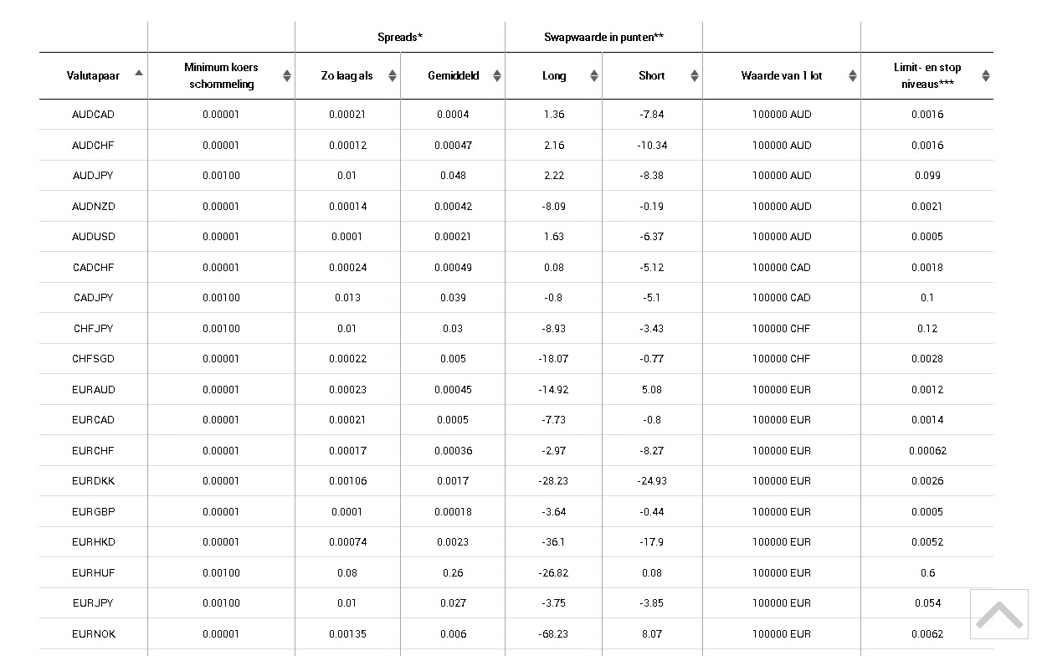Click the AUDJPY average spread 0.048

coord(453,176)
